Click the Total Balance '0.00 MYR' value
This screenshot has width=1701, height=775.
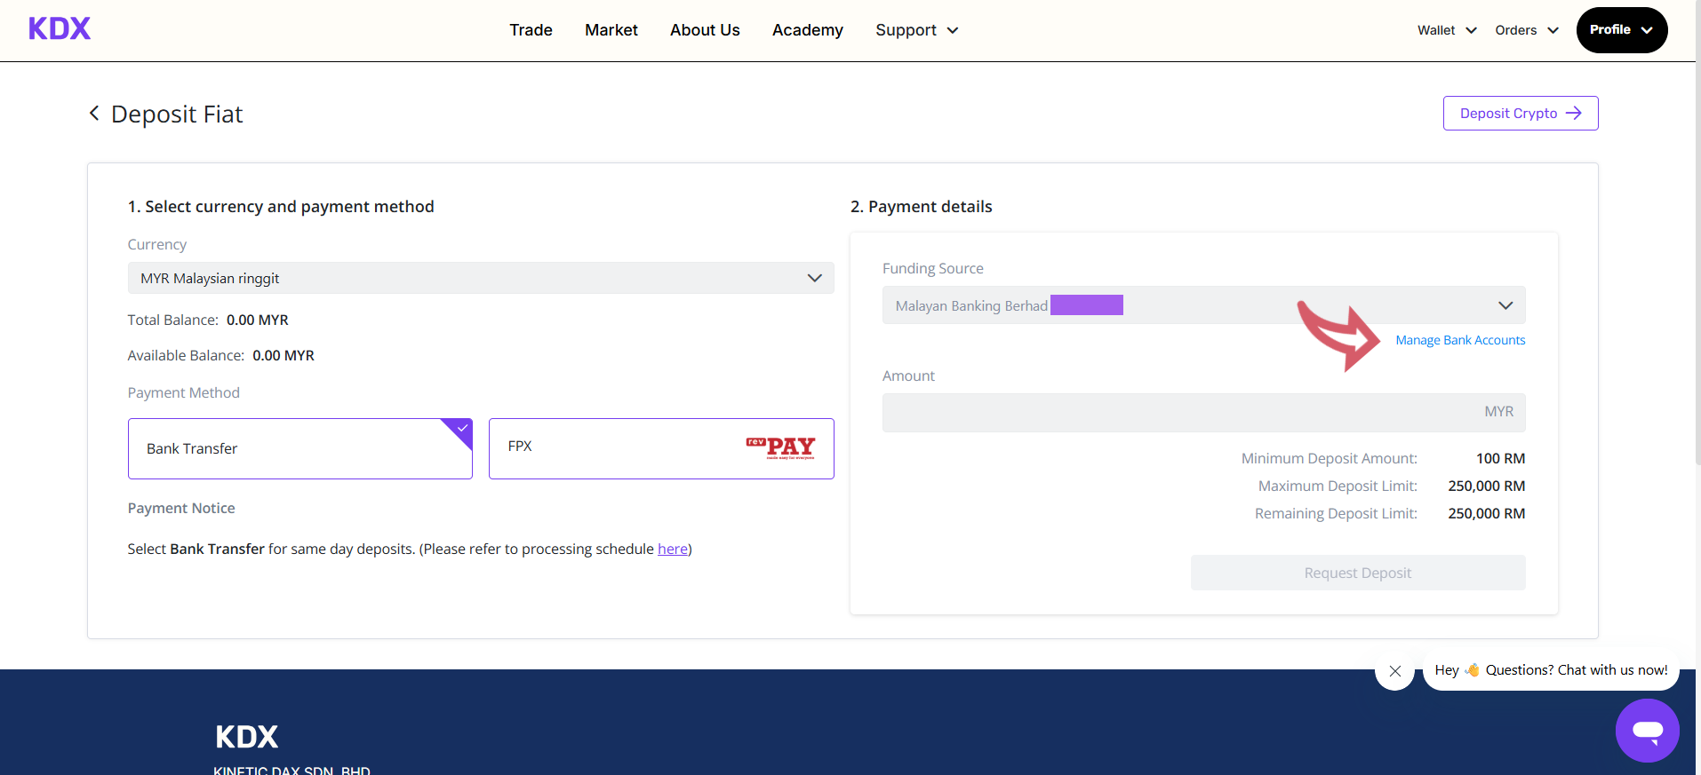[x=258, y=320]
